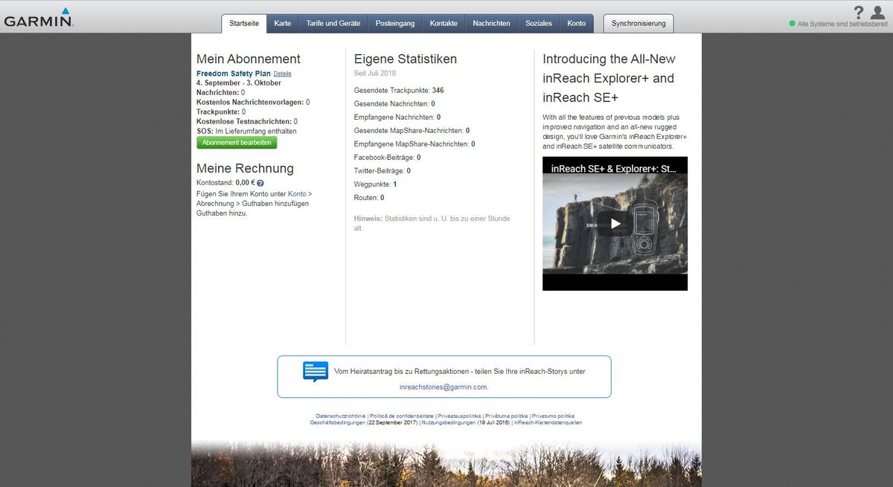Open the help question mark icon
893x487 pixels.
coord(858,12)
